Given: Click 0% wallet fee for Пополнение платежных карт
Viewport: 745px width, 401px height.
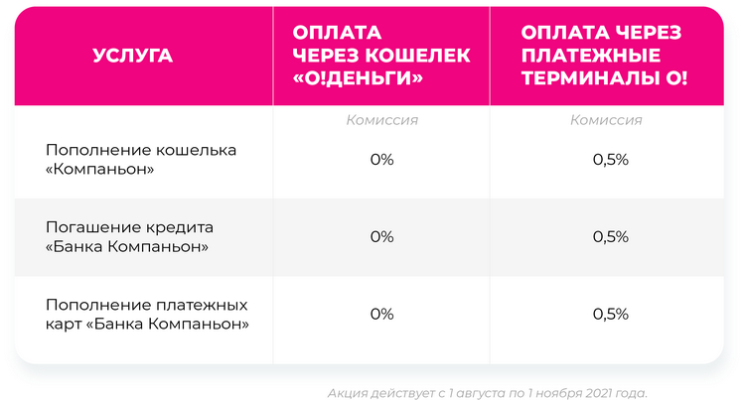Looking at the screenshot, I should (x=381, y=314).
